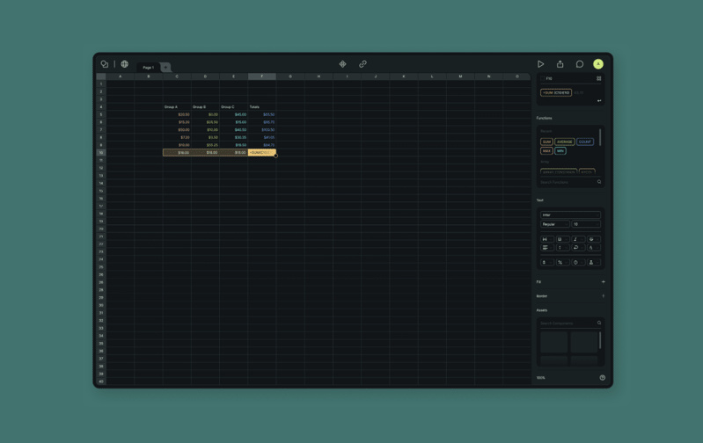Image resolution: width=703 pixels, height=443 pixels.
Task: Click the Group C cell
Action: click(233, 106)
